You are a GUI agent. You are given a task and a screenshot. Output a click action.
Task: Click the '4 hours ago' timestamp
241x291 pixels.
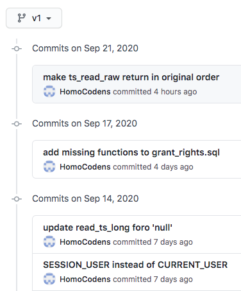click(x=176, y=92)
